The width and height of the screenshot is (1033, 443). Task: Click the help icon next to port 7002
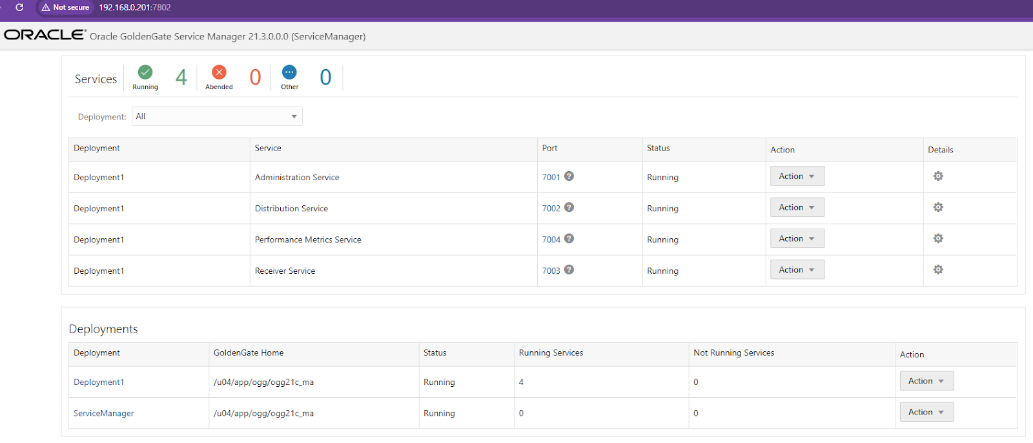pos(569,207)
